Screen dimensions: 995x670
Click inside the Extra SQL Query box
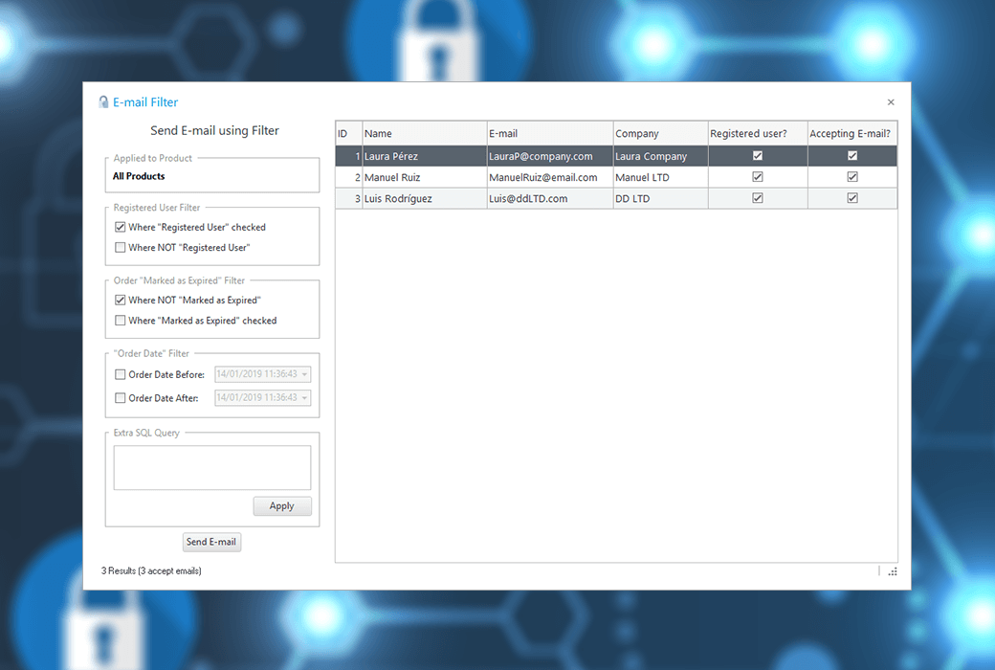point(212,468)
